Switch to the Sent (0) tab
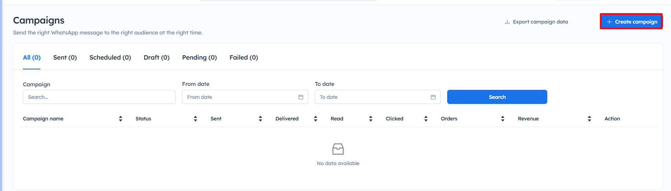Viewport: 671px width, 191px height. (65, 58)
